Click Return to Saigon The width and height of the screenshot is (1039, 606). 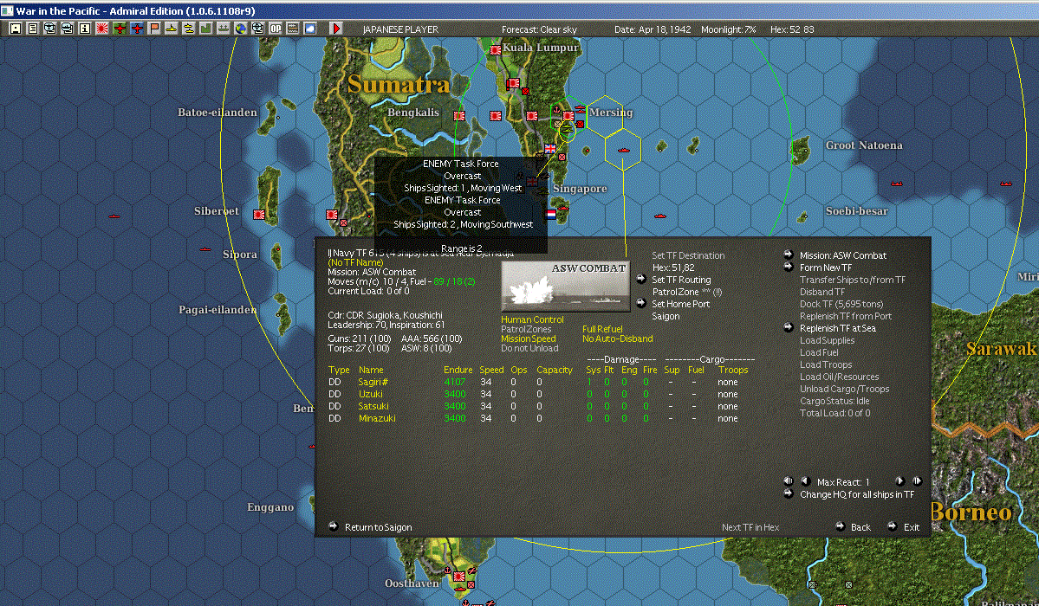379,527
